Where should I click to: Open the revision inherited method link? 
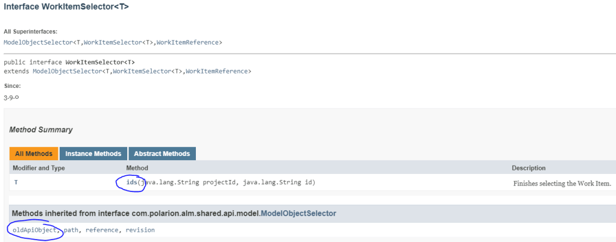pyautogui.click(x=140, y=230)
